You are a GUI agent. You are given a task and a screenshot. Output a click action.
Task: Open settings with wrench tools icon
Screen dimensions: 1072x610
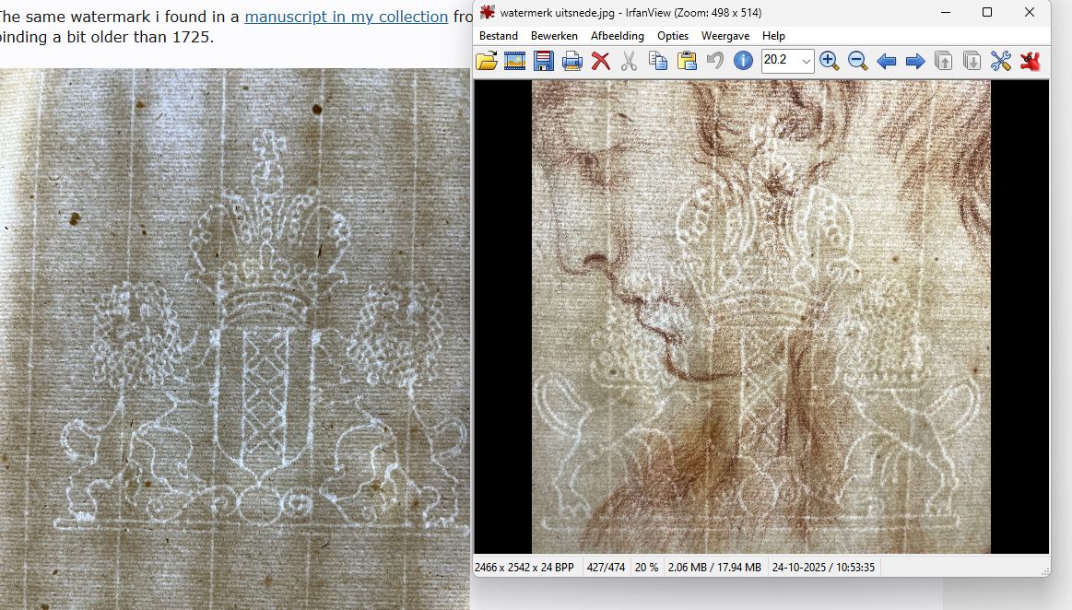tap(1001, 62)
